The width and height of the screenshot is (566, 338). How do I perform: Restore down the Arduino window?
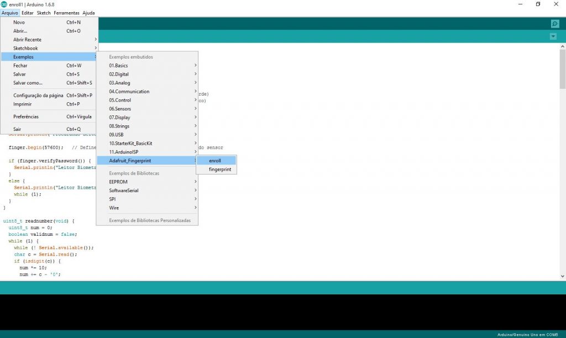coord(538,4)
